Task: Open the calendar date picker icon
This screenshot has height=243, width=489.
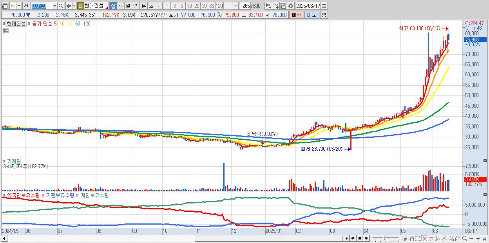Action: point(324,6)
